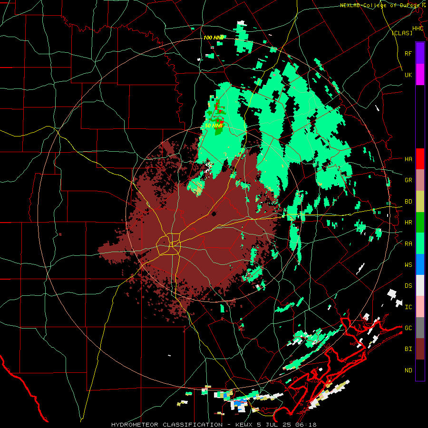Click the 'ND' legend label text
Screen dimensions: 428x428
point(408,370)
